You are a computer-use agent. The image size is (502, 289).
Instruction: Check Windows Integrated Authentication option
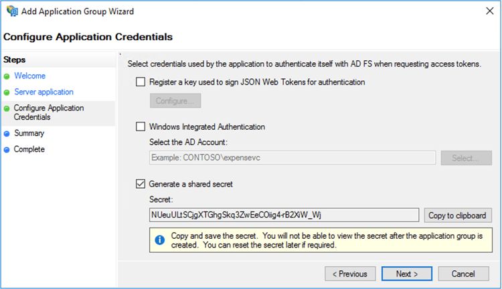point(141,126)
